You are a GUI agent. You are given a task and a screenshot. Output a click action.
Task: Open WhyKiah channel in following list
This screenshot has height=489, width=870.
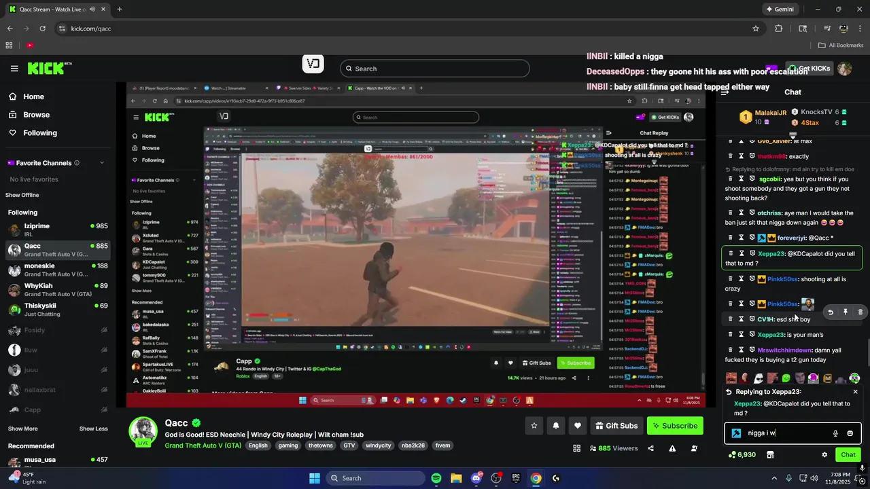pyautogui.click(x=58, y=289)
